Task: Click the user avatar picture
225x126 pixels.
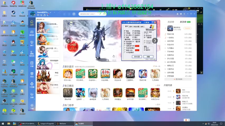Action: click(x=33, y=14)
